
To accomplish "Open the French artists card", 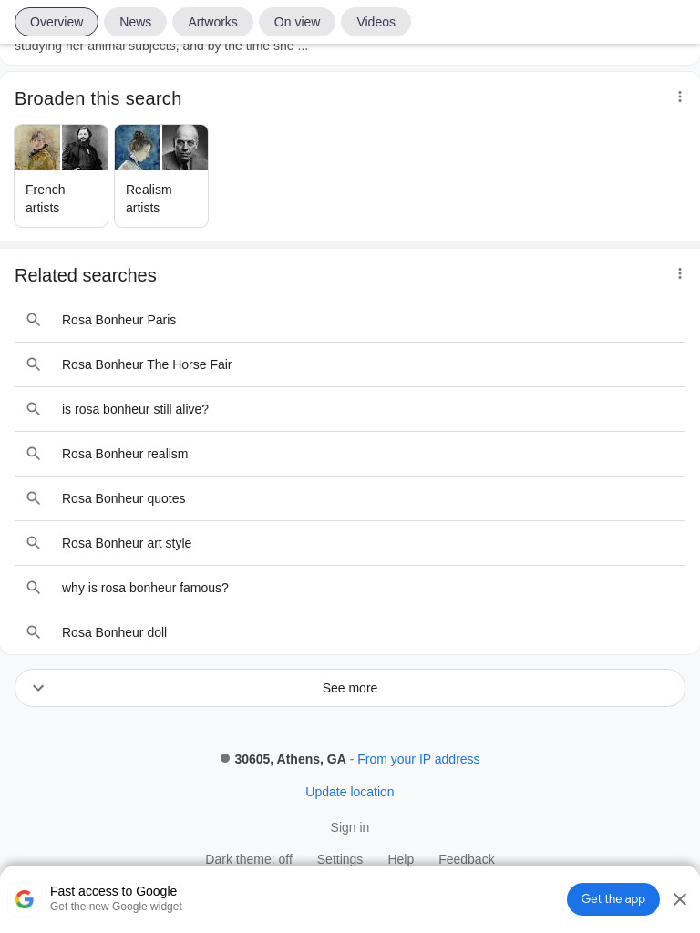I will (x=61, y=176).
